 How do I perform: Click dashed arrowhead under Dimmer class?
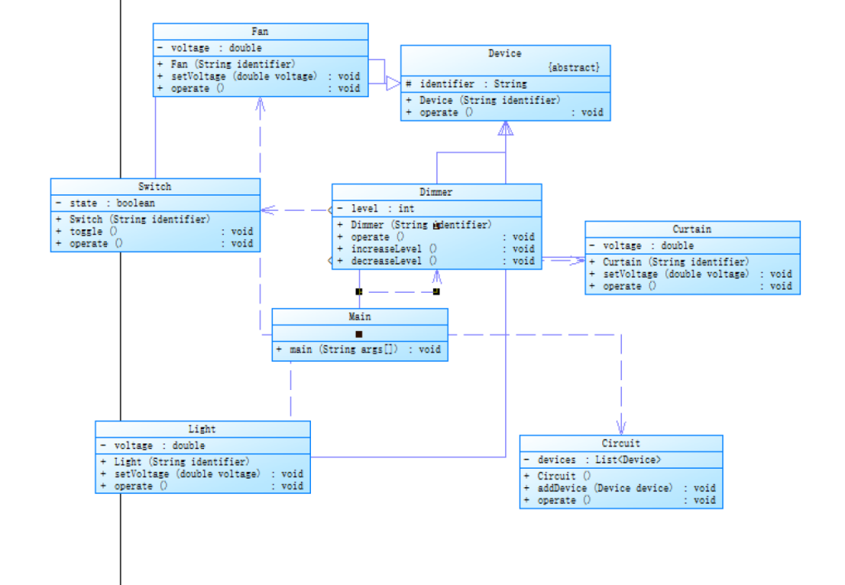pos(437,277)
